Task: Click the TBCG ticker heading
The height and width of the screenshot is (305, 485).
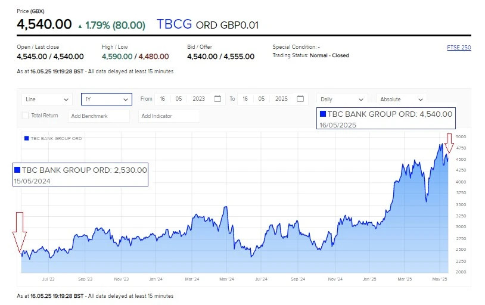Action: 174,24
